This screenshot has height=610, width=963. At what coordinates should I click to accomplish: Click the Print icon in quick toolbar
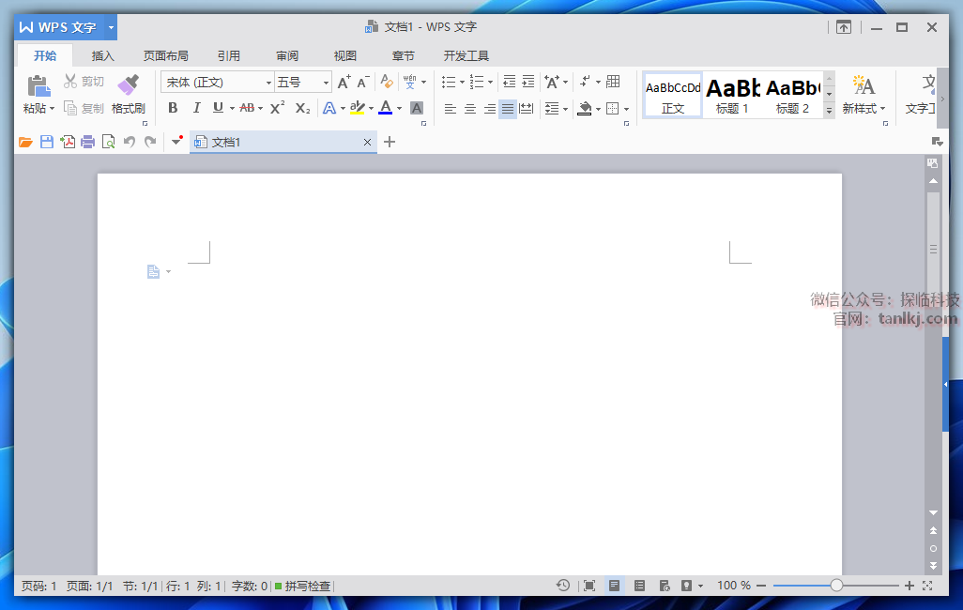tap(87, 143)
